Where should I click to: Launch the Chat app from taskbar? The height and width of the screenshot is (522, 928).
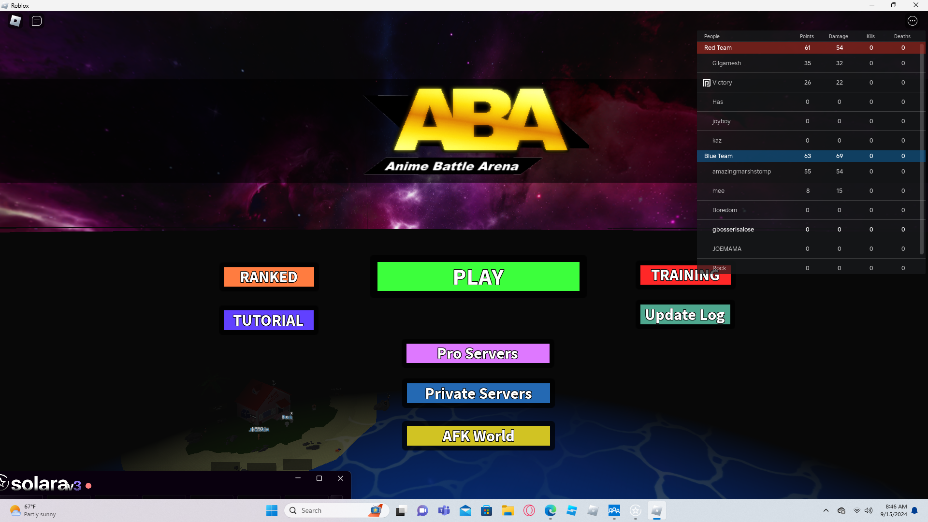point(422,510)
